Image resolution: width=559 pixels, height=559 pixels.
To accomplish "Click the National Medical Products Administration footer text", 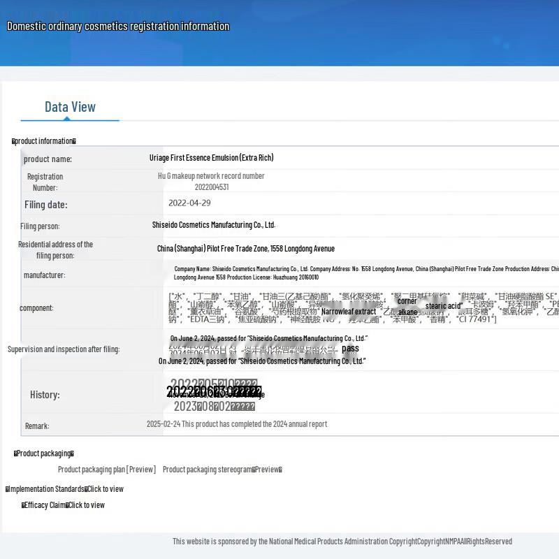I will [342, 542].
